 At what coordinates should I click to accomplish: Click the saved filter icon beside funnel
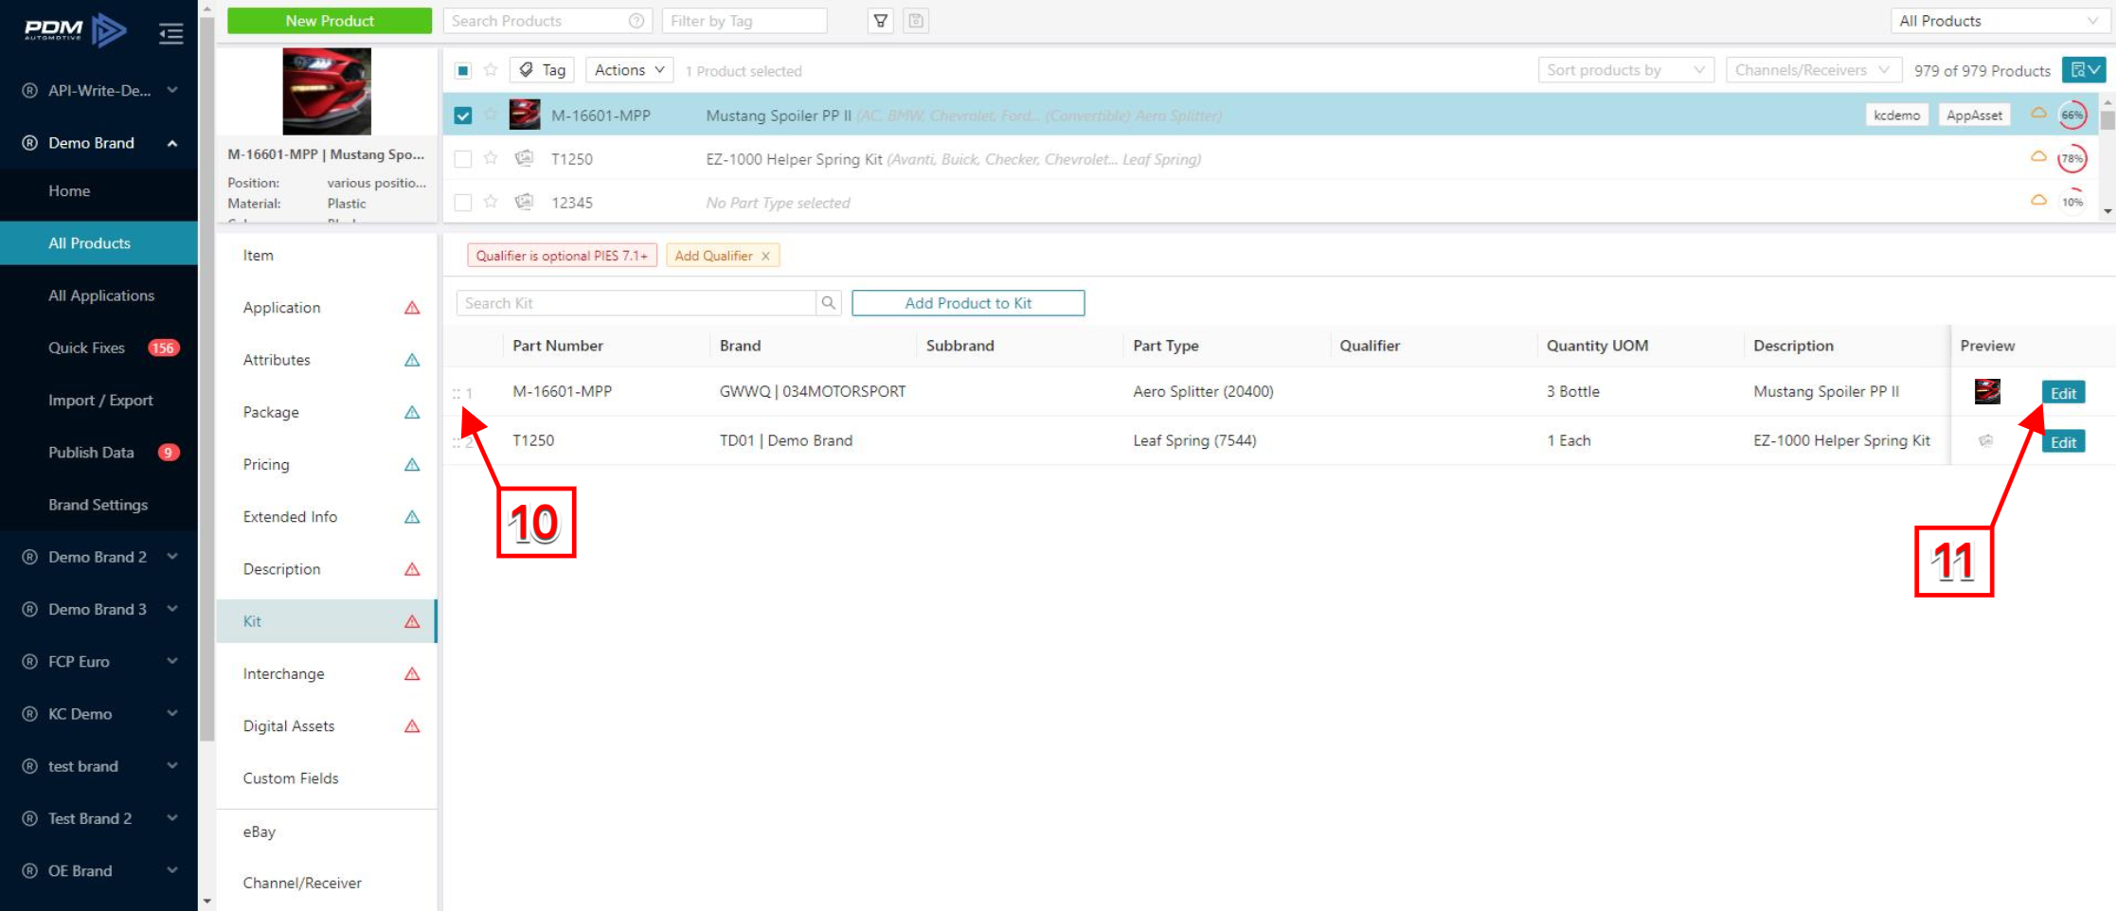(916, 21)
